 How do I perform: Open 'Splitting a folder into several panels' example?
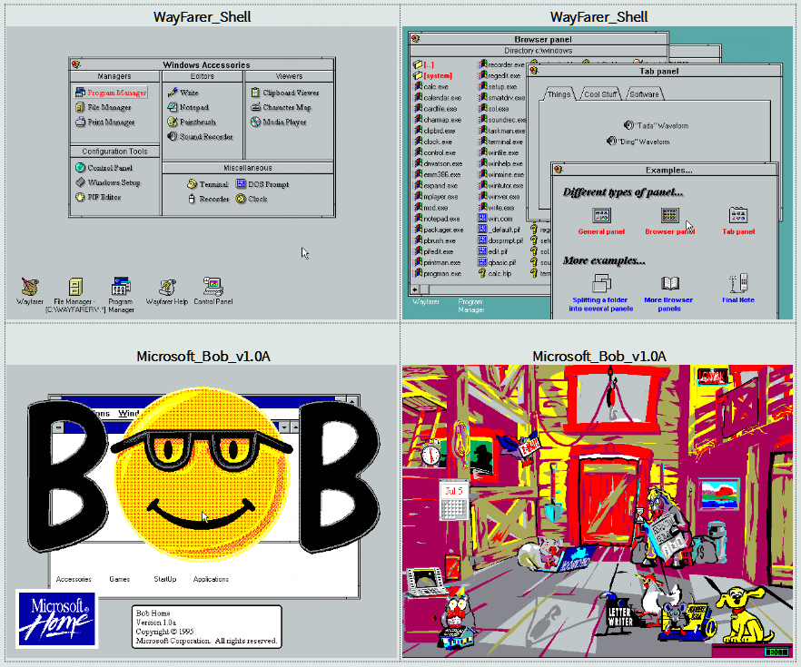pyautogui.click(x=601, y=293)
